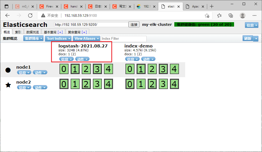Switch to the 基本查询 tab
The height and width of the screenshot is (152, 262).
[50, 32]
